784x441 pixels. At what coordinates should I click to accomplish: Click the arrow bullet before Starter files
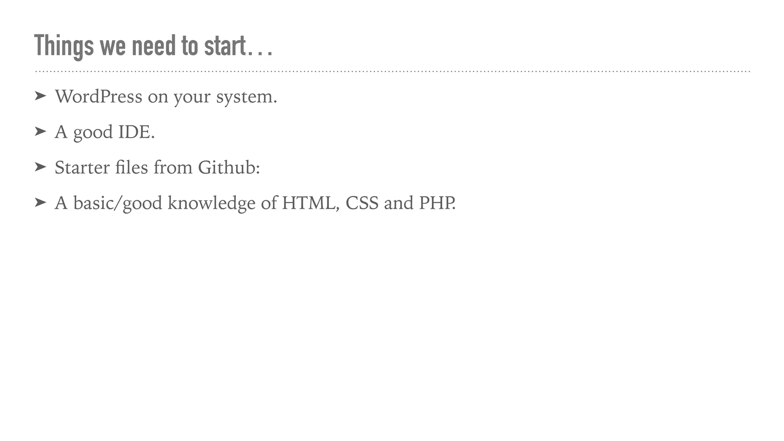[x=40, y=167]
